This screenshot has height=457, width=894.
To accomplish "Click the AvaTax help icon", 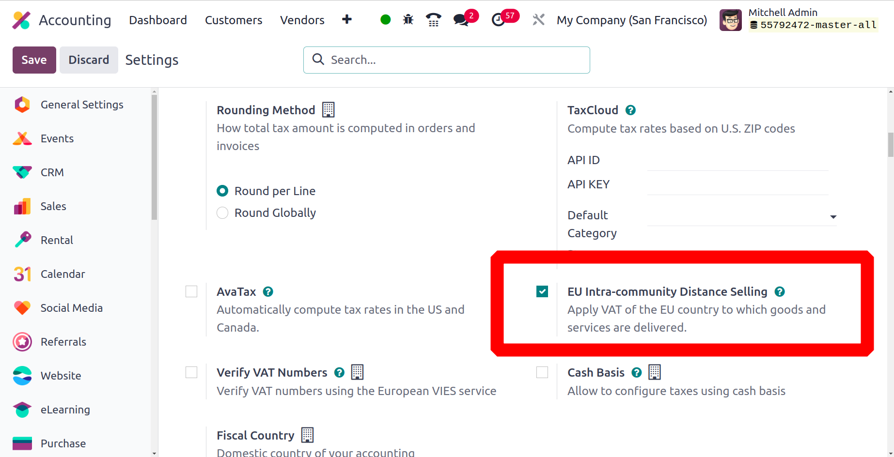I will (268, 292).
